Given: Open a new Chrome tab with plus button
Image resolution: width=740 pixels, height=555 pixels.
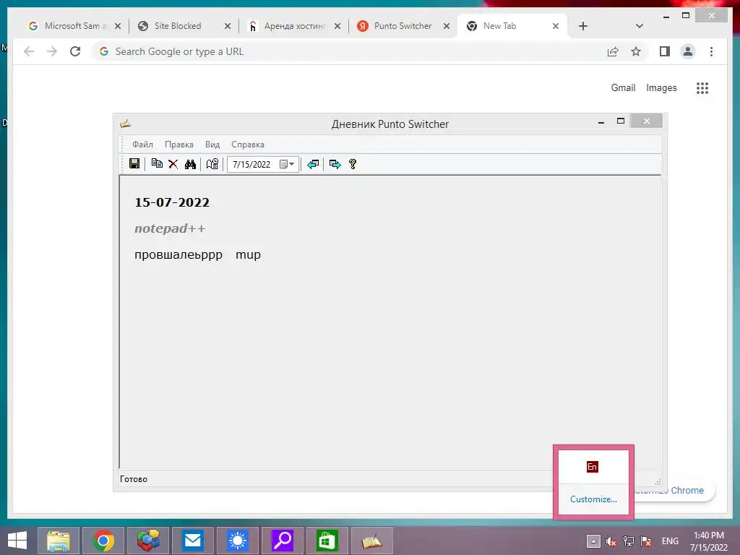Looking at the screenshot, I should tap(583, 26).
